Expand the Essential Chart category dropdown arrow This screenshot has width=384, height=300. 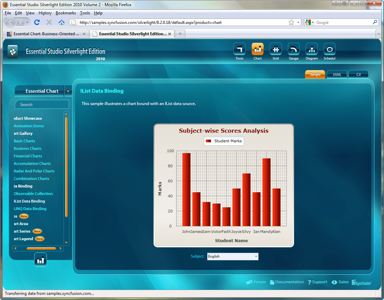pos(68,91)
